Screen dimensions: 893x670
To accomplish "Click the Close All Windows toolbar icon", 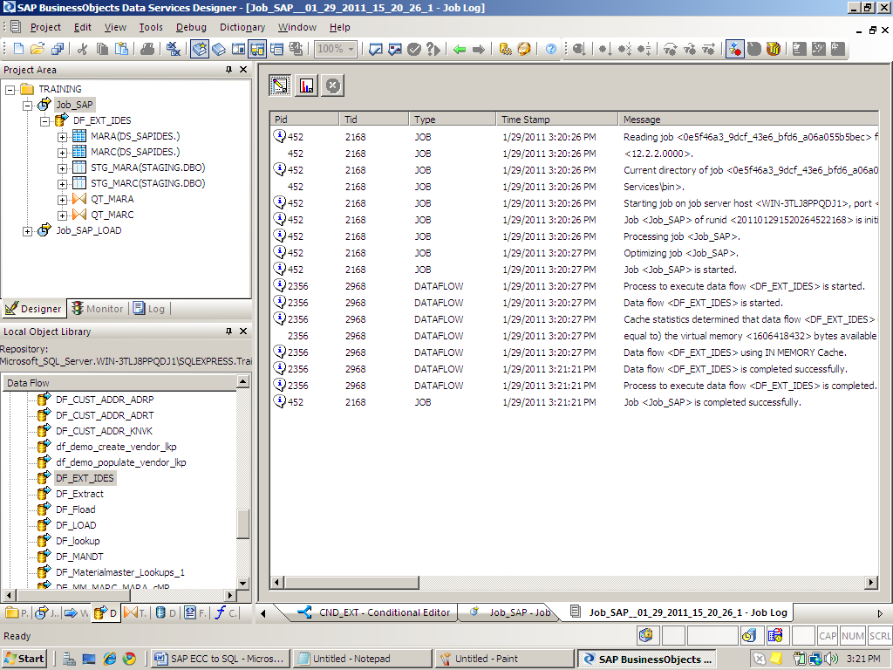I will 174,49.
